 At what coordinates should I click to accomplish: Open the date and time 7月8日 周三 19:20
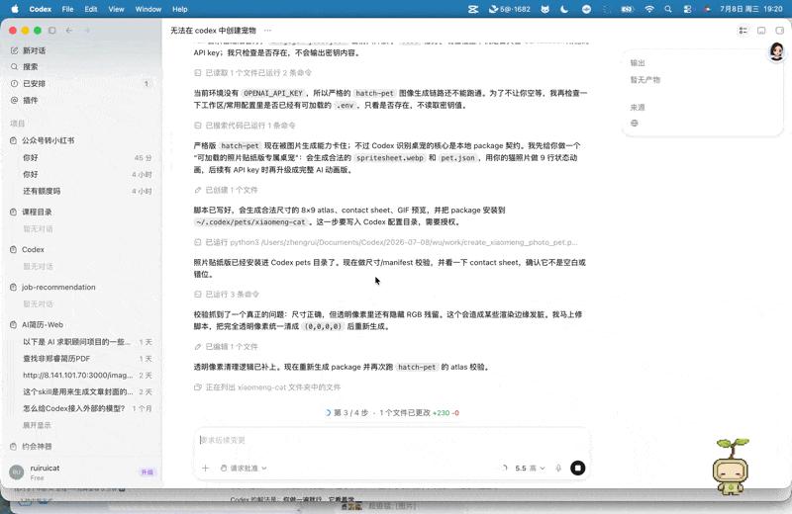(751, 9)
